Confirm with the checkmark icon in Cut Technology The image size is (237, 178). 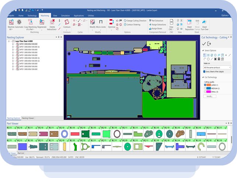(x=204, y=44)
